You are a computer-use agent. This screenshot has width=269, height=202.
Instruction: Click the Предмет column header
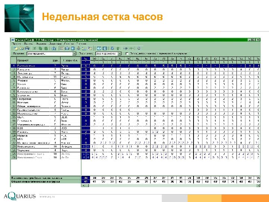click(34, 61)
